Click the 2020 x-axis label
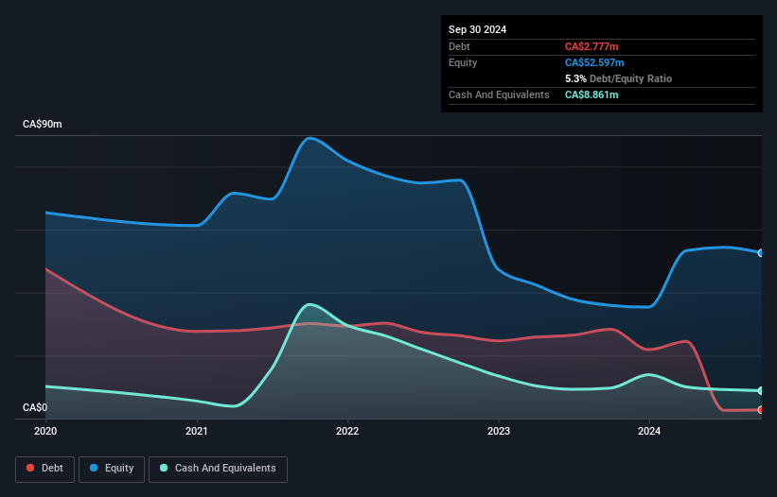The width and height of the screenshot is (777, 497). 45,431
